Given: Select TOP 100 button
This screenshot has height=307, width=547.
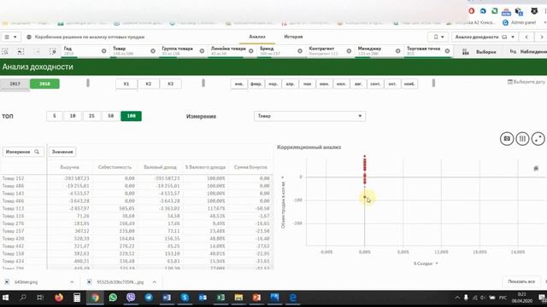Looking at the screenshot, I should point(131,116).
